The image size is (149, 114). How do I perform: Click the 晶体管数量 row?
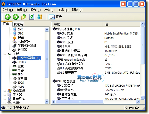[x=96, y=94]
